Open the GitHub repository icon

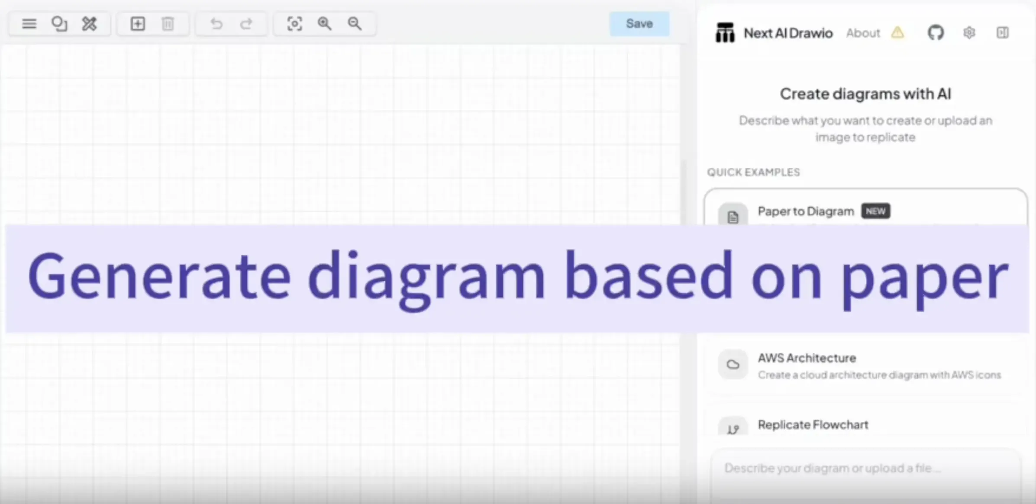coord(936,32)
